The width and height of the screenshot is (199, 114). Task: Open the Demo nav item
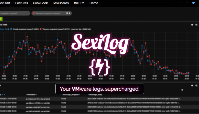tap(94, 3)
